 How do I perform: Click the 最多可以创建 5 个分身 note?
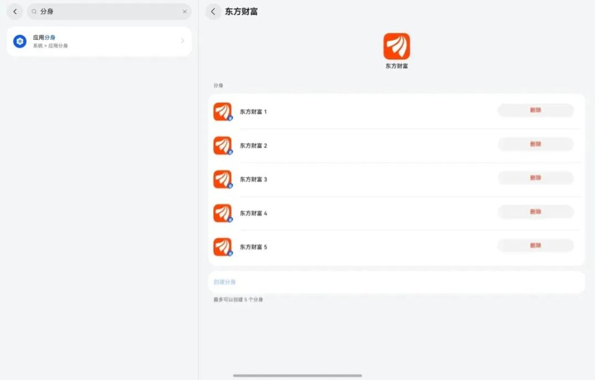[238, 299]
